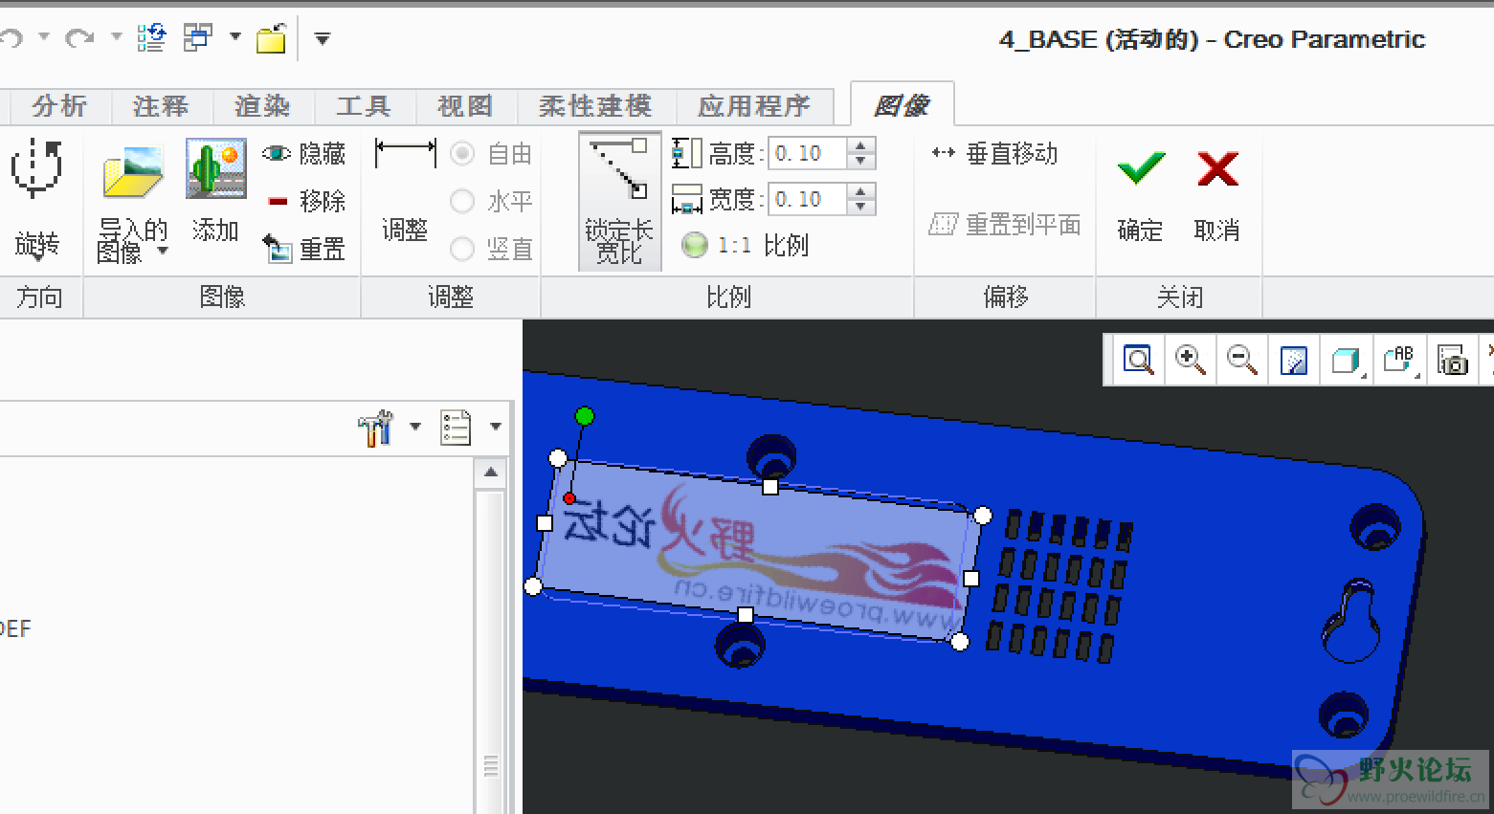Click the Windows switcher icon
The image size is (1494, 814).
pos(197,38)
